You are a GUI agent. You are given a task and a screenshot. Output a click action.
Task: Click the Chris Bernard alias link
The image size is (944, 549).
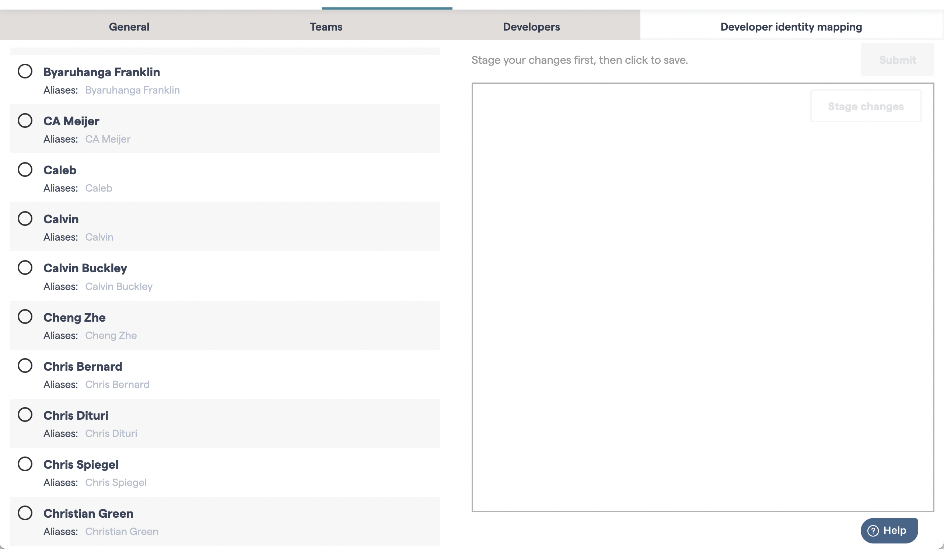pyautogui.click(x=117, y=384)
